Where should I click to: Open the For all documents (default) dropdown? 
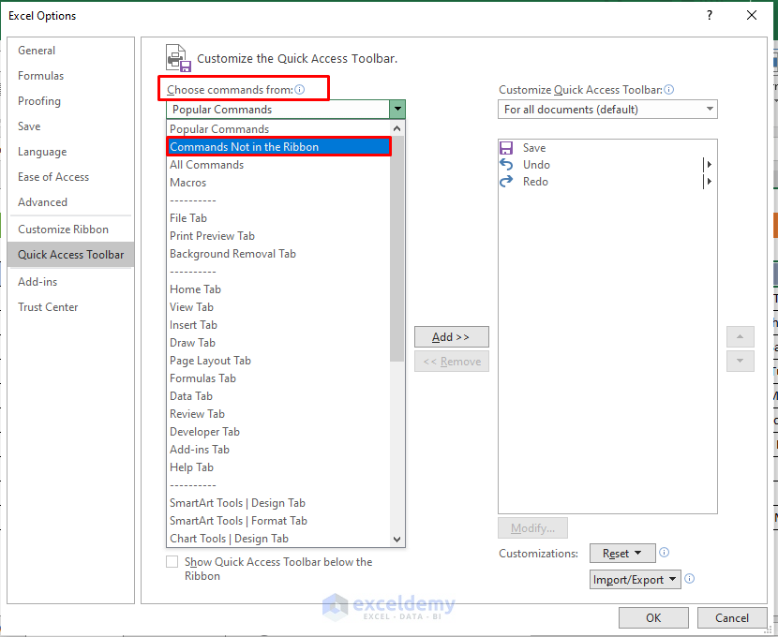click(607, 109)
